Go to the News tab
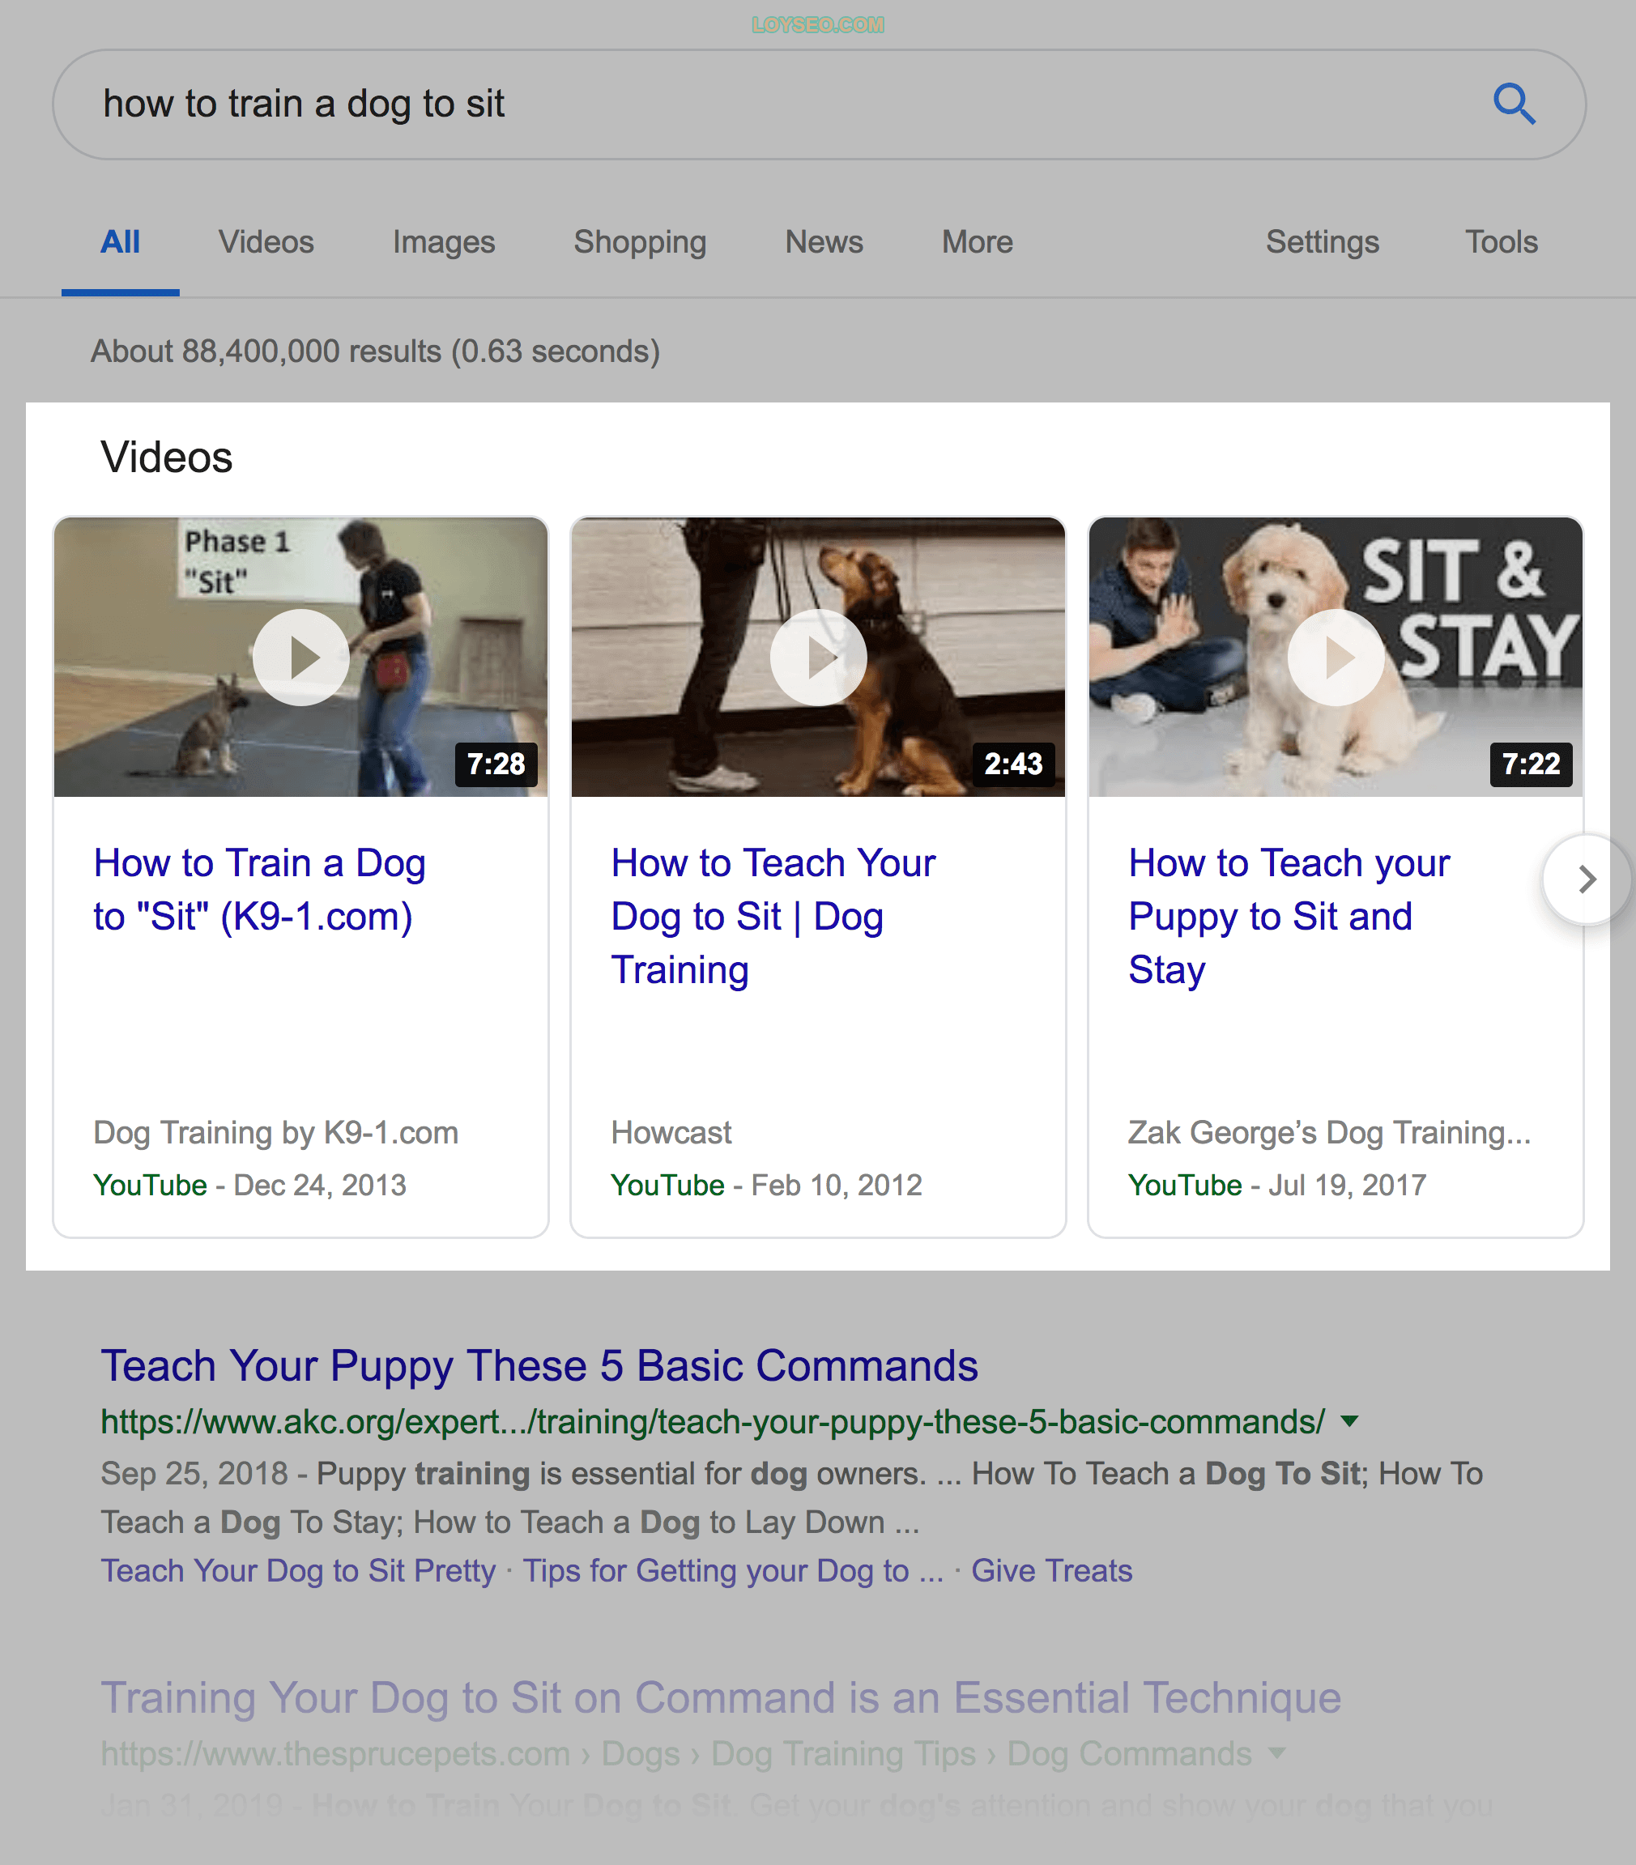The height and width of the screenshot is (1865, 1636). click(x=824, y=242)
